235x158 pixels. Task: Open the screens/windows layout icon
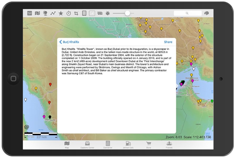point(100,13)
